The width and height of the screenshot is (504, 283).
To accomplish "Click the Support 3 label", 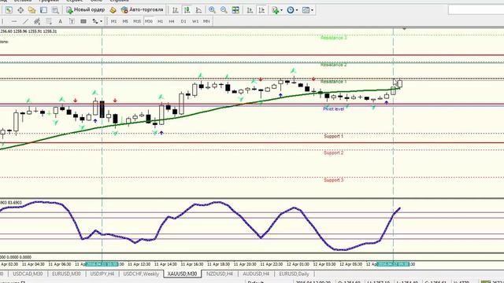I will point(333,180).
